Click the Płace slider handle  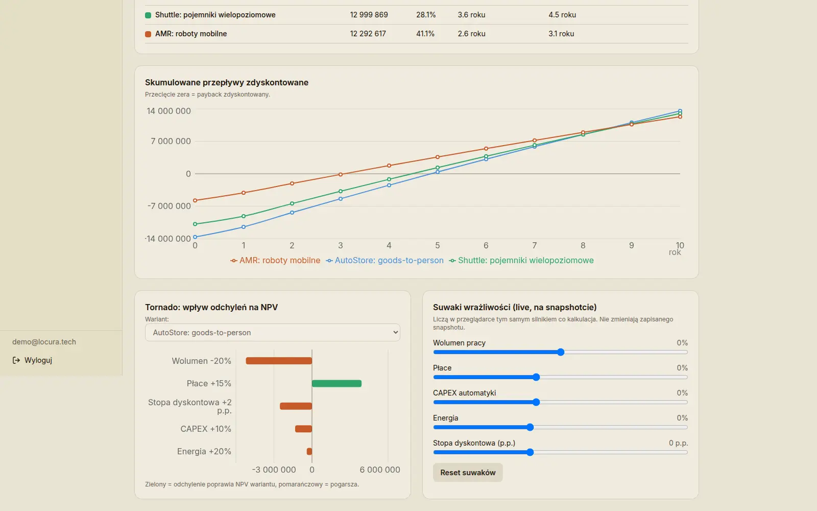pos(536,377)
